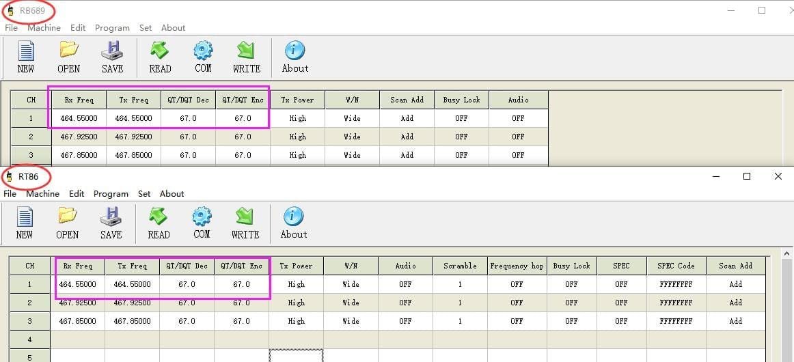Image resolution: width=794 pixels, height=362 pixels.
Task: Select RT86 channel 2 Tx Freq 467.92500 cell
Action: (x=132, y=303)
